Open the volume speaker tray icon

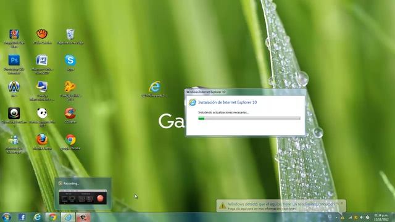click(361, 217)
